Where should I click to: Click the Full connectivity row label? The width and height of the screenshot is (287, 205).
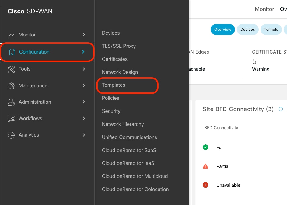(x=220, y=148)
